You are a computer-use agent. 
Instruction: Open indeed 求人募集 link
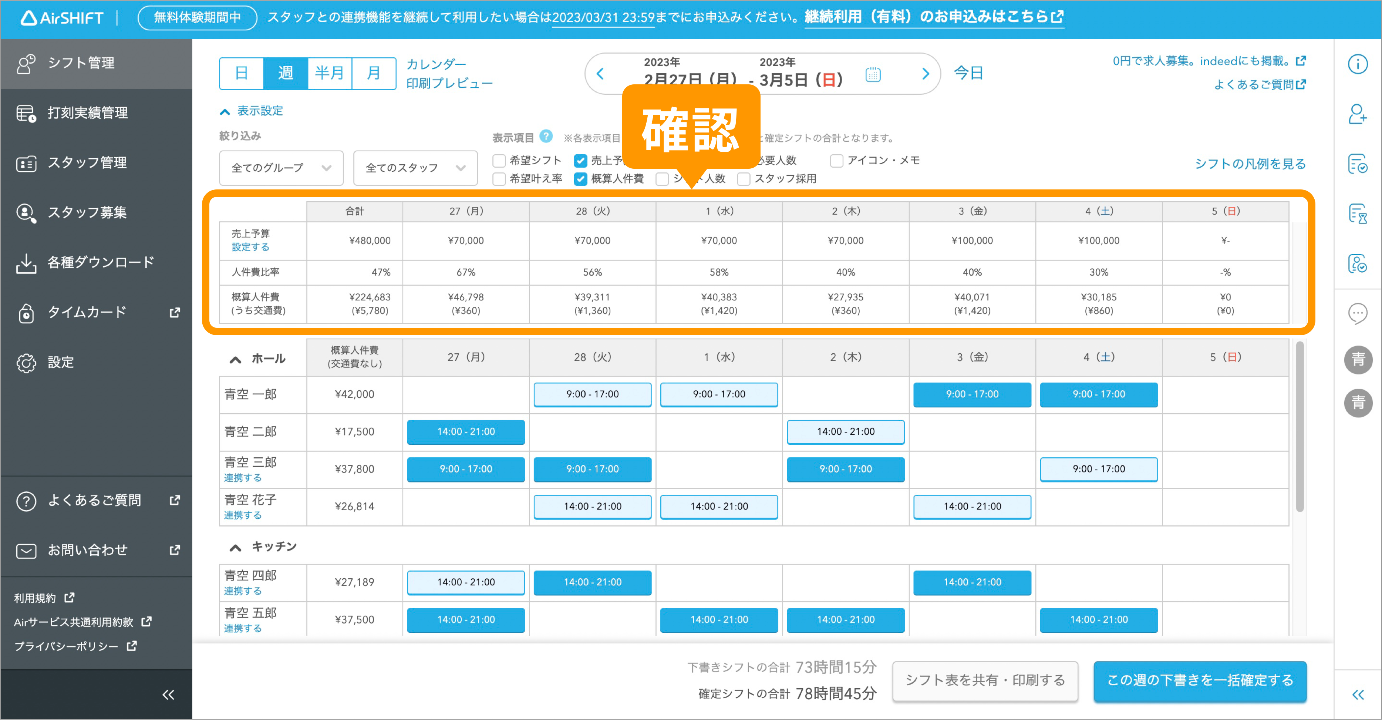tap(1209, 61)
